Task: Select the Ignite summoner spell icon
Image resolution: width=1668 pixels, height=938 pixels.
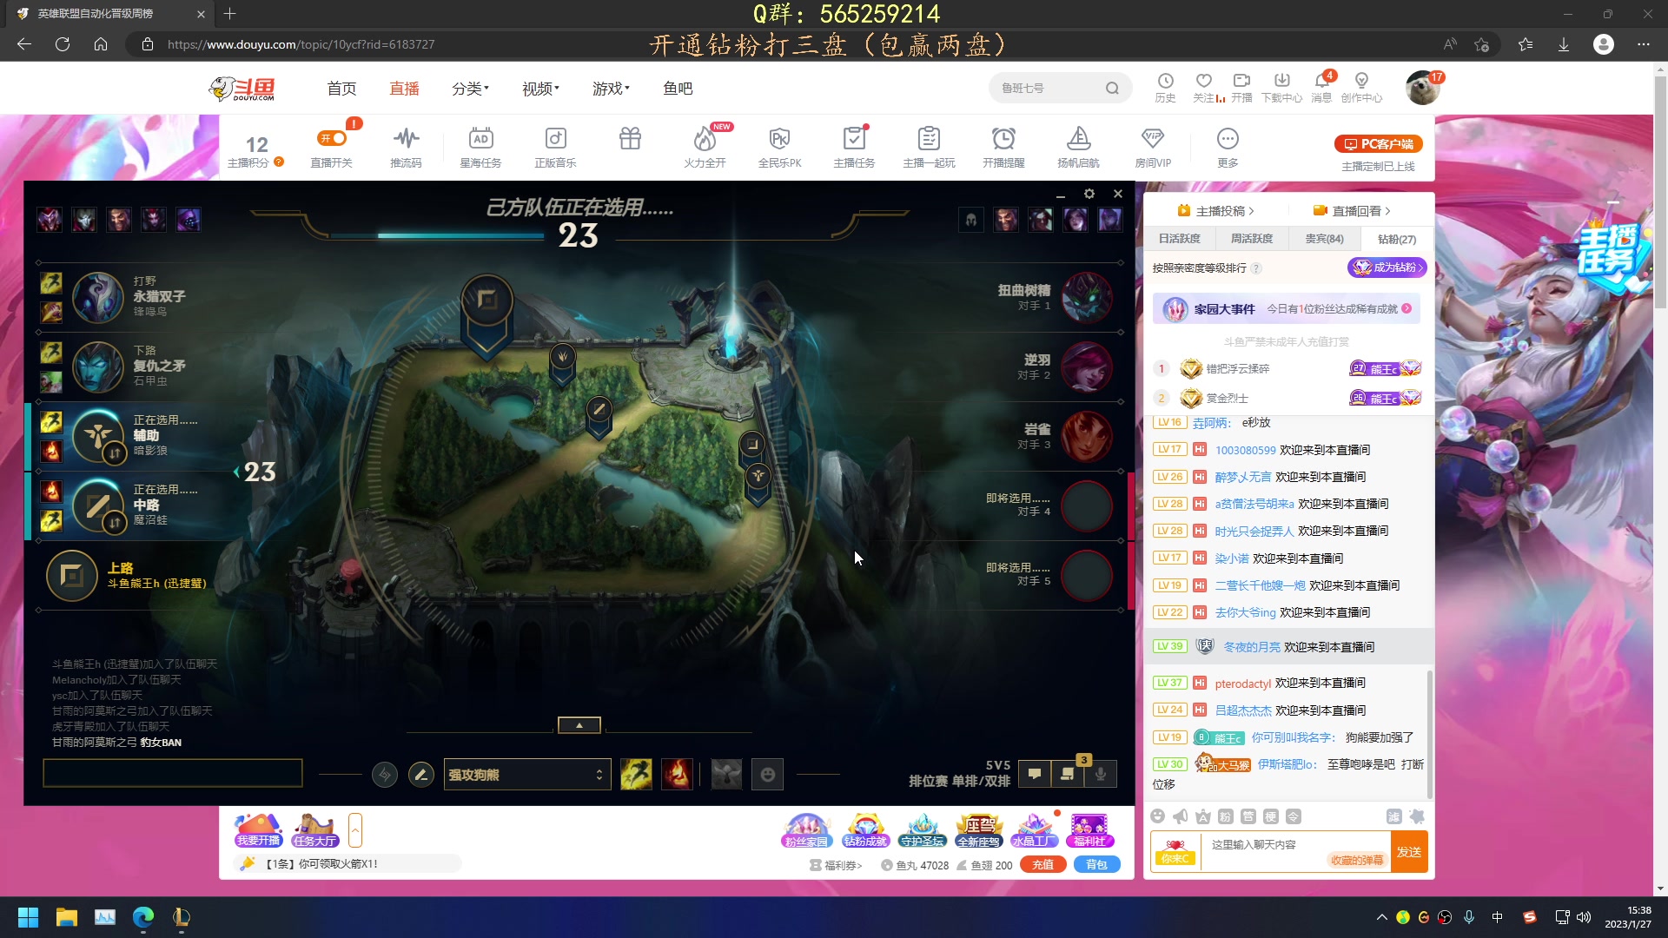Action: 677,774
